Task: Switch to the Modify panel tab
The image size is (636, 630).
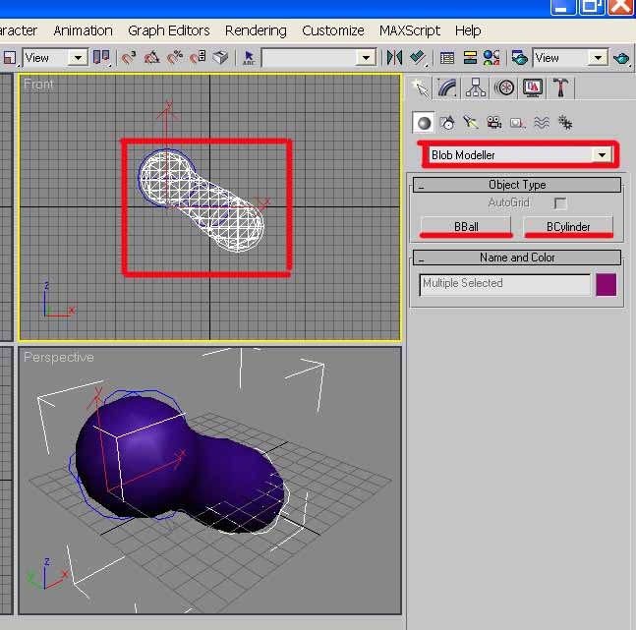Action: click(448, 88)
